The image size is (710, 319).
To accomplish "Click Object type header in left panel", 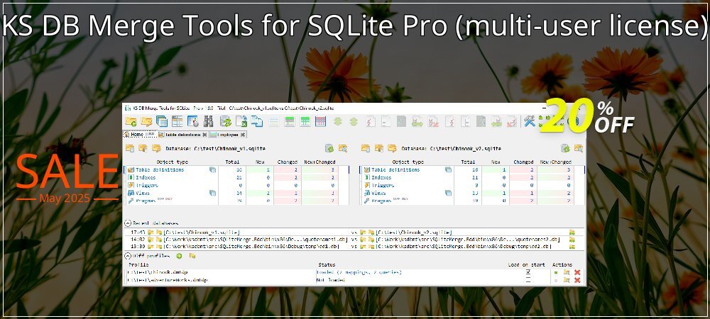I will (172, 162).
